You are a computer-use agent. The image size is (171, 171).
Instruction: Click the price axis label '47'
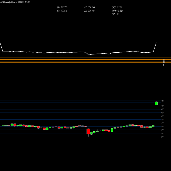[x=162, y=123]
